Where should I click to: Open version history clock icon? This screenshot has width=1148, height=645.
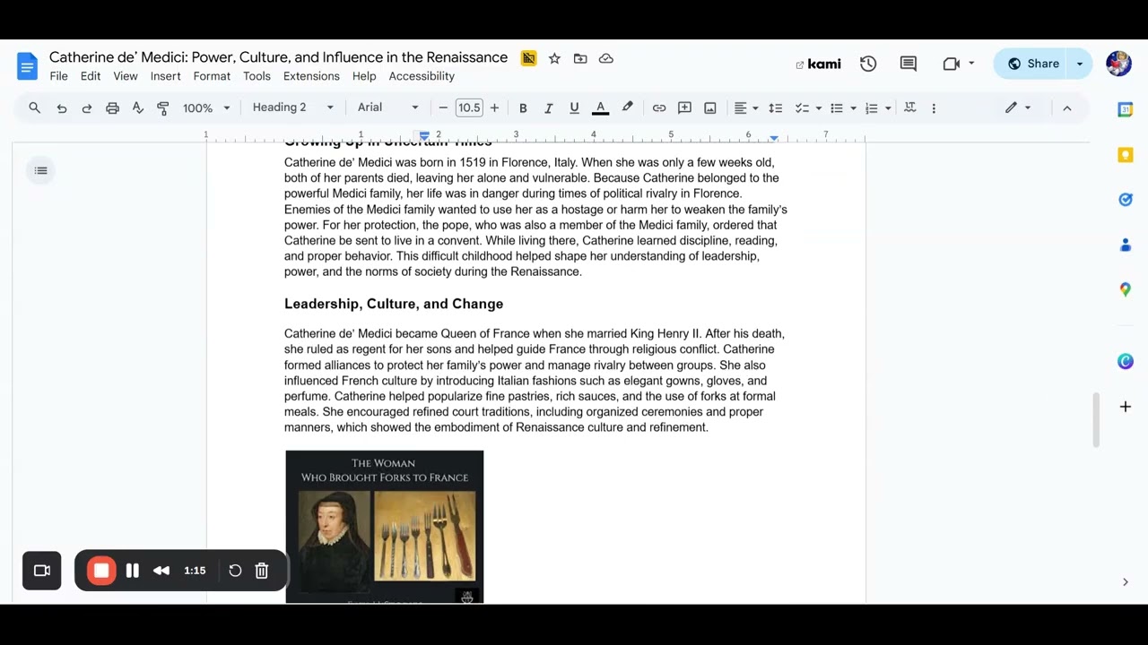click(868, 64)
